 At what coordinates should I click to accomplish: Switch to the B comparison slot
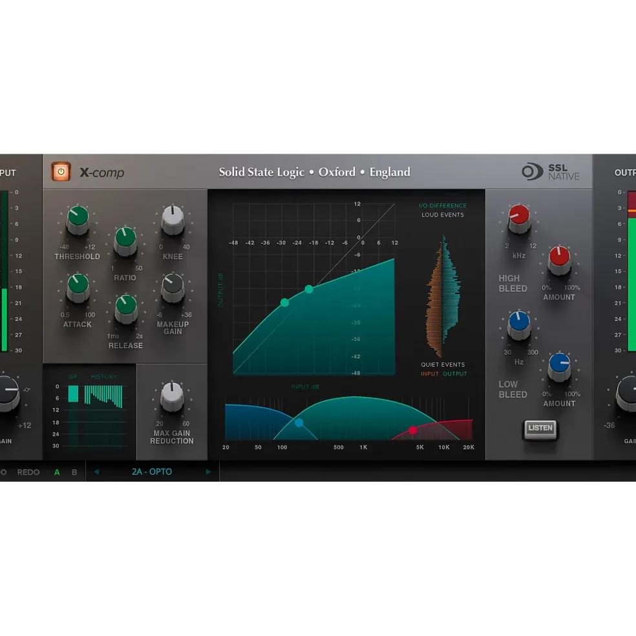point(74,472)
